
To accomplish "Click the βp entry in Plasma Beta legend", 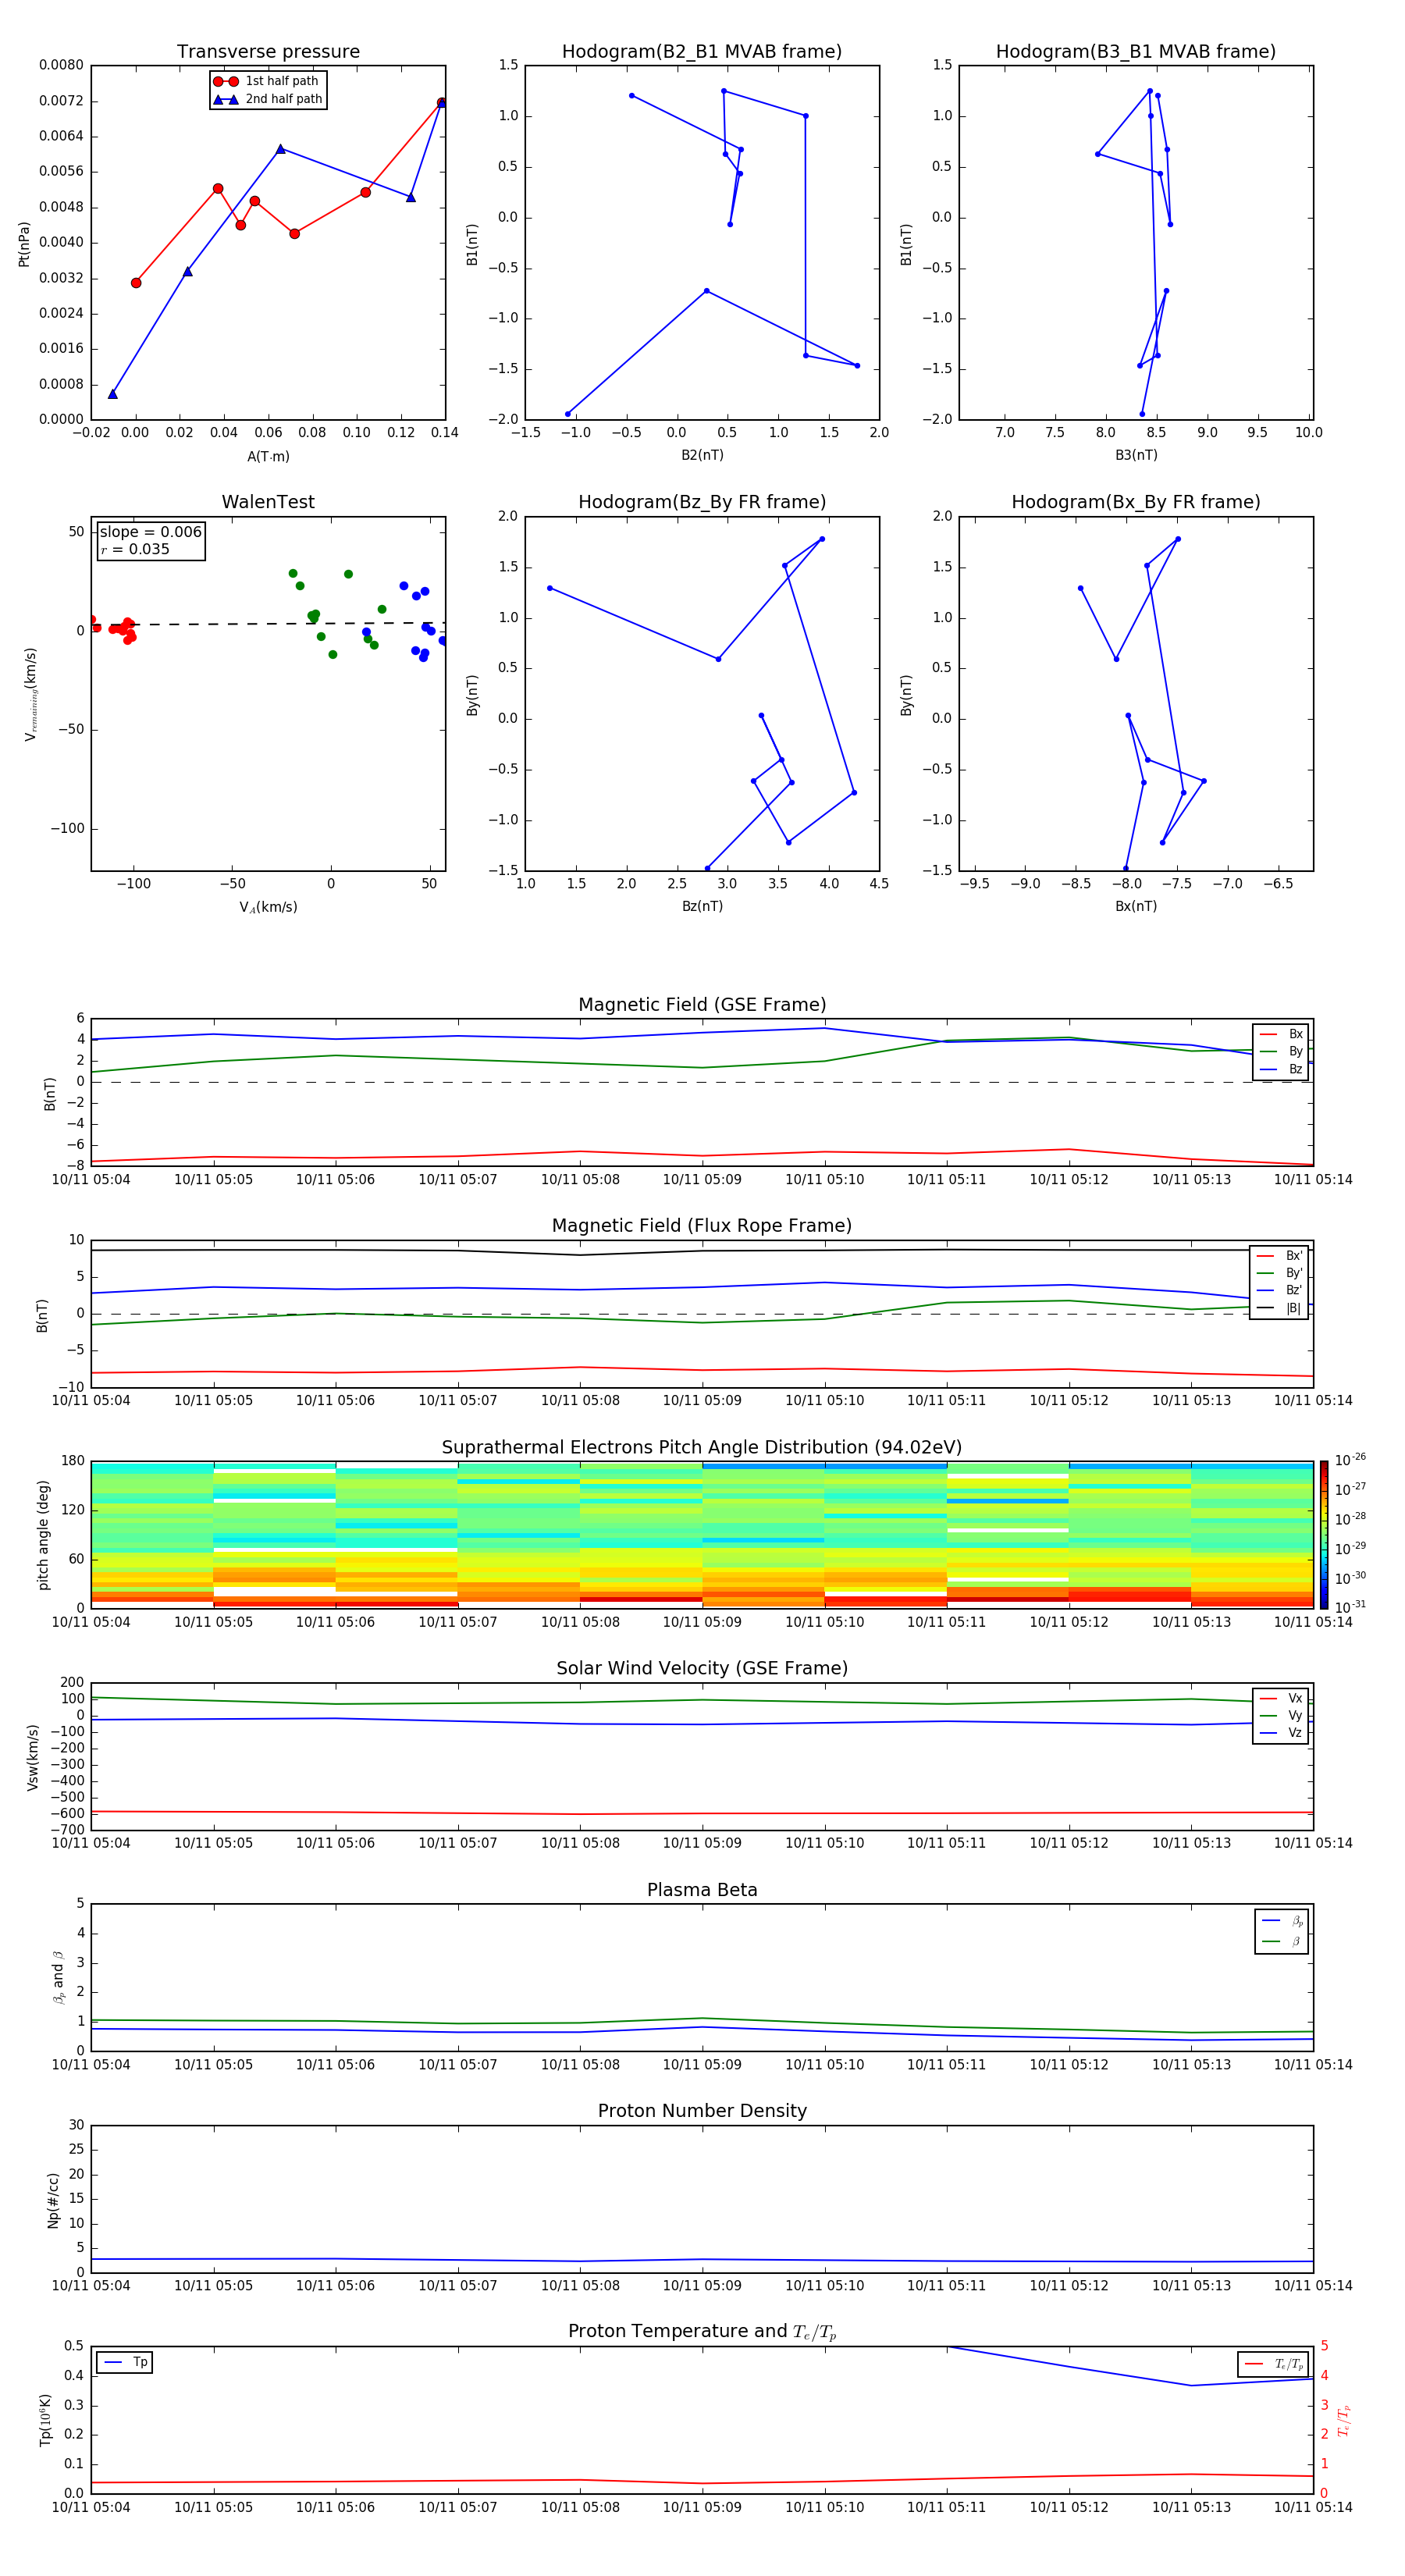I will (x=1283, y=1921).
